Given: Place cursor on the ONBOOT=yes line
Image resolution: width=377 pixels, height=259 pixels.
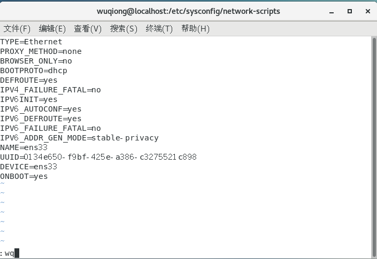Looking at the screenshot, I should [24, 176].
